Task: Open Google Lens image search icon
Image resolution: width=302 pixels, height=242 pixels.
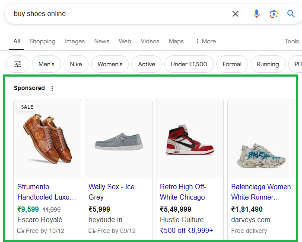Action: [273, 14]
